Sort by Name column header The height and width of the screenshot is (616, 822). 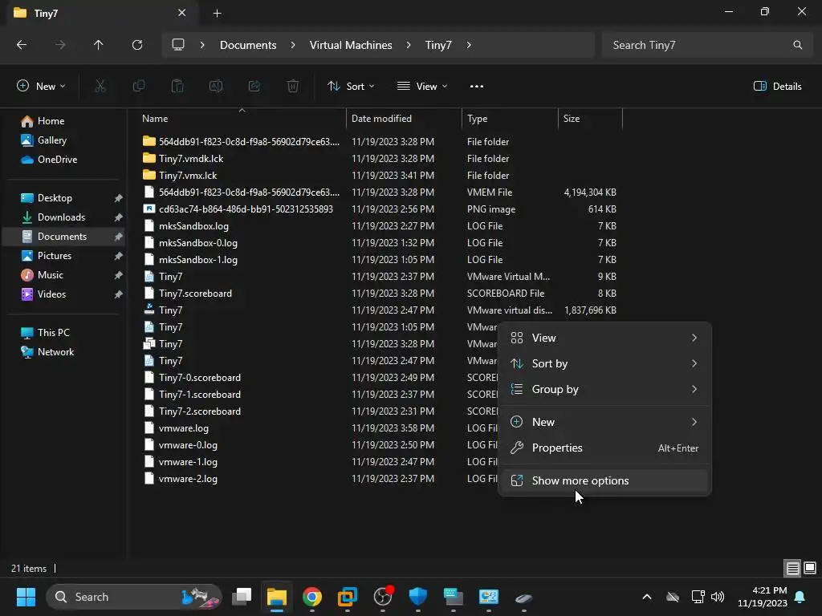241,119
